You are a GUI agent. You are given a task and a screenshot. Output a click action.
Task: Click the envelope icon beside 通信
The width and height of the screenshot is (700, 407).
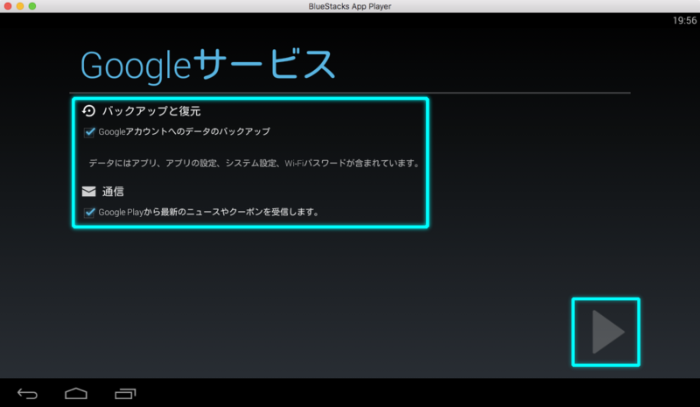89,191
